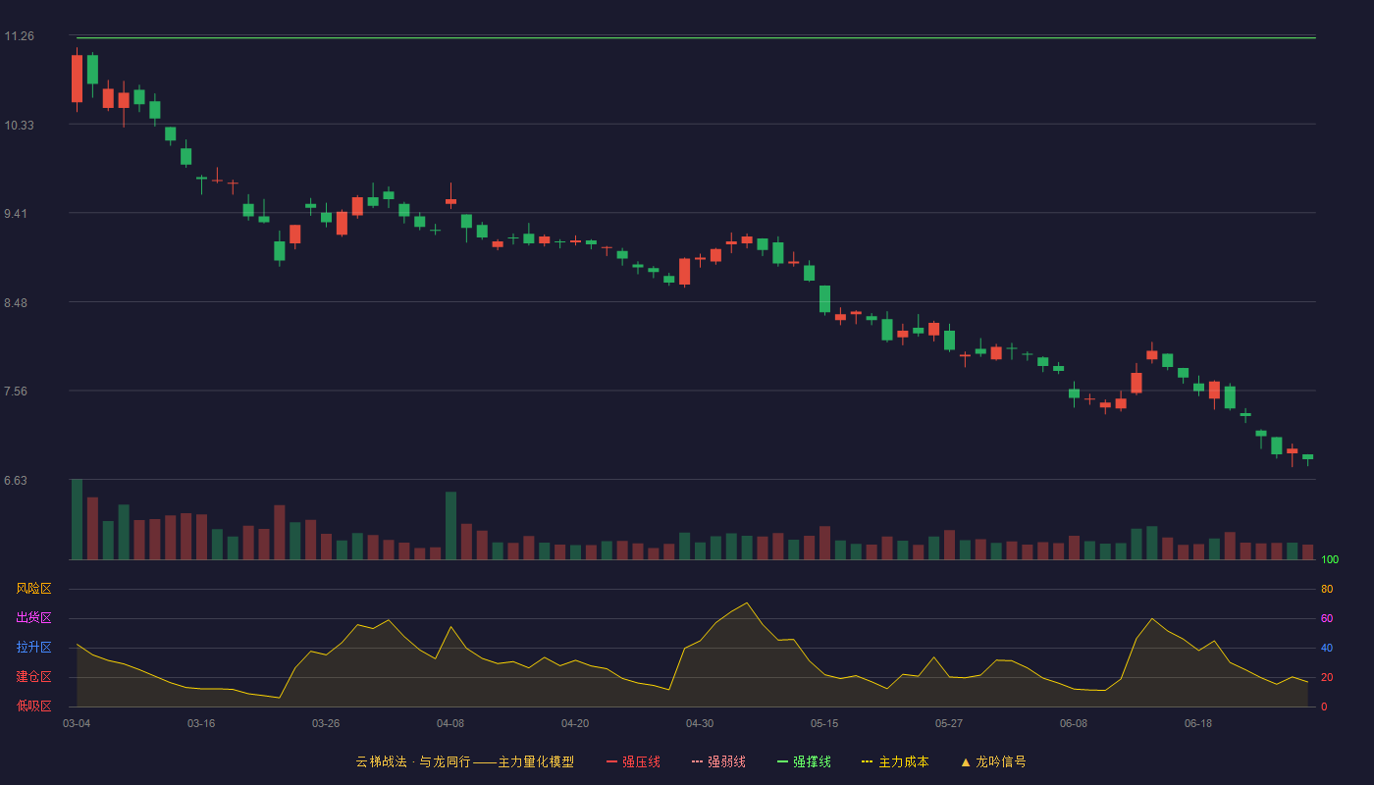
Task: Click the 04-20 date label
Action: tap(575, 723)
